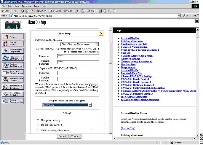The height and width of the screenshot is (145, 203).
Task: Click the callback number input field
Action: point(81,130)
